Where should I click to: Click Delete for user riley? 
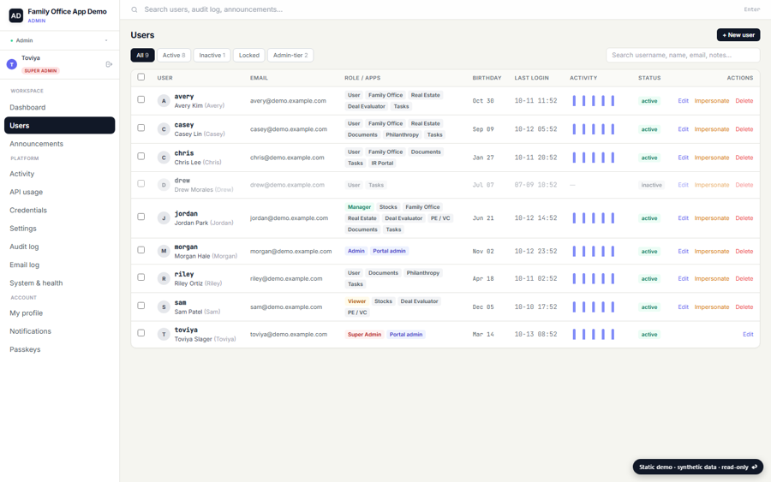(744, 278)
